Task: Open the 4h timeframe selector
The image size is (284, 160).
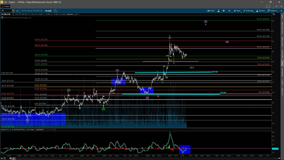Action: tap(229, 11)
